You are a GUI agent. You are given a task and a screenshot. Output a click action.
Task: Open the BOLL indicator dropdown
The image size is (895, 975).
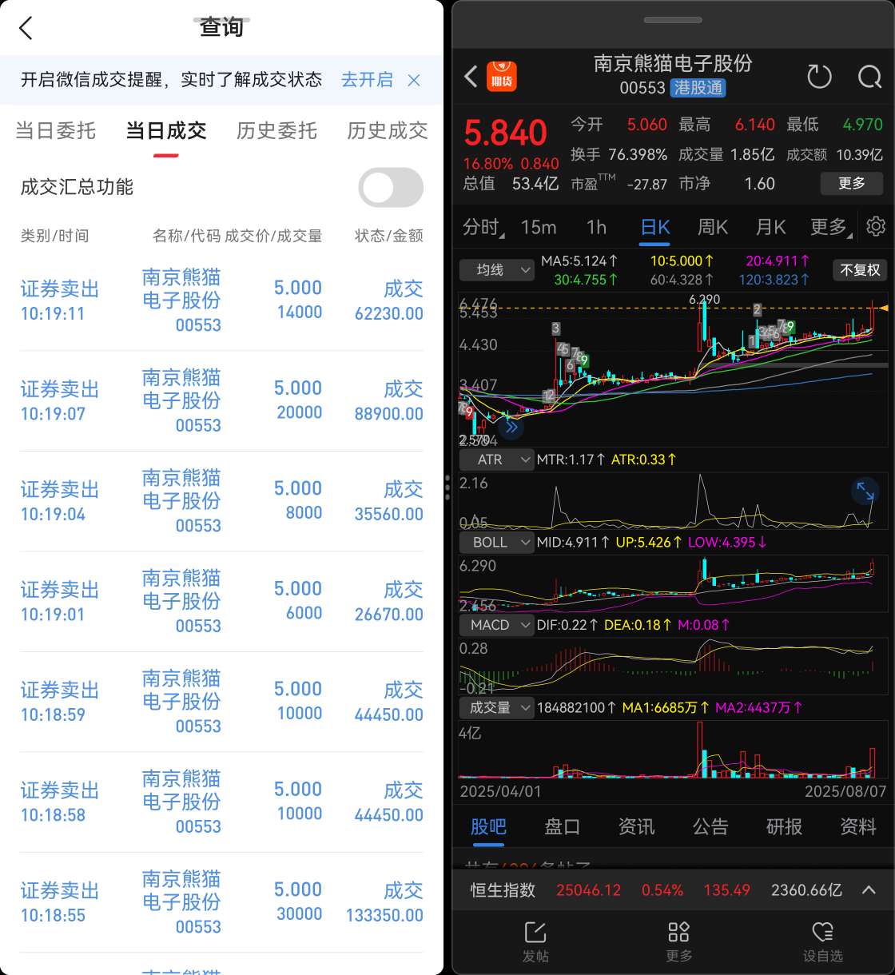pos(496,542)
